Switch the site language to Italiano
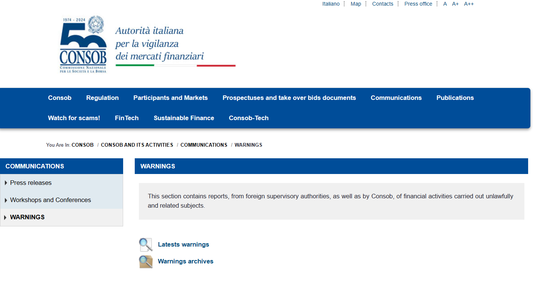Viewport: 533px width, 284px height. [x=331, y=4]
